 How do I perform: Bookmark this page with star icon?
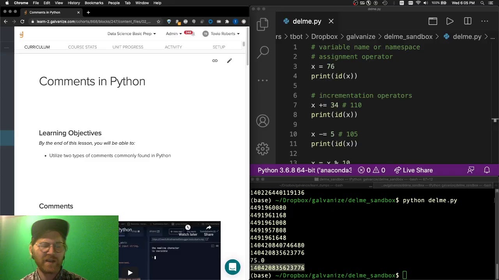click(158, 21)
